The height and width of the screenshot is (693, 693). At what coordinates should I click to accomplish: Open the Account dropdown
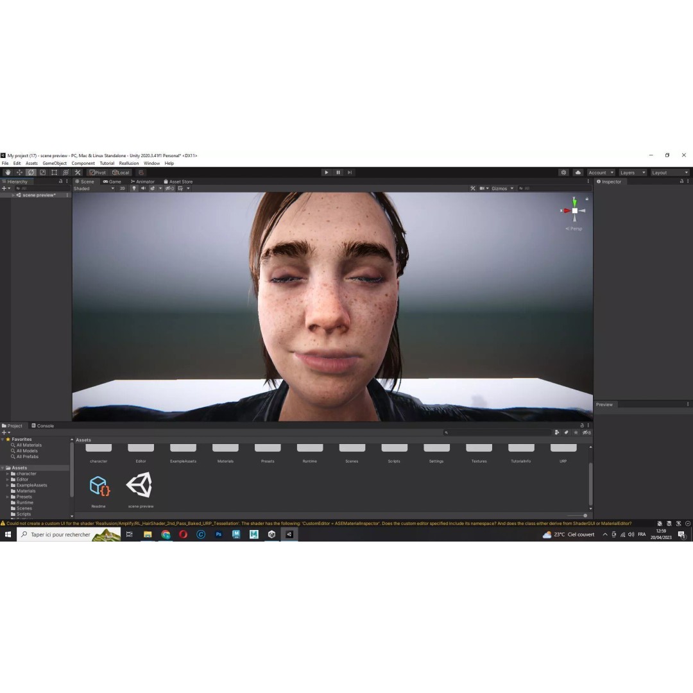(x=601, y=173)
